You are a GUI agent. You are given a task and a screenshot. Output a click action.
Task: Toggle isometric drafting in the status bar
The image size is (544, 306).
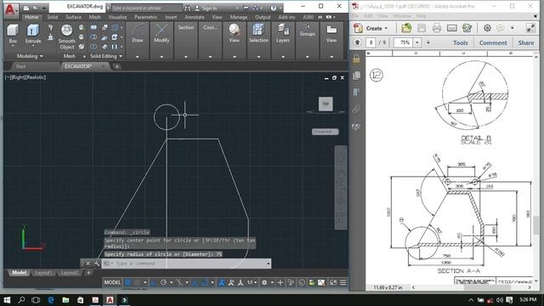(x=179, y=283)
